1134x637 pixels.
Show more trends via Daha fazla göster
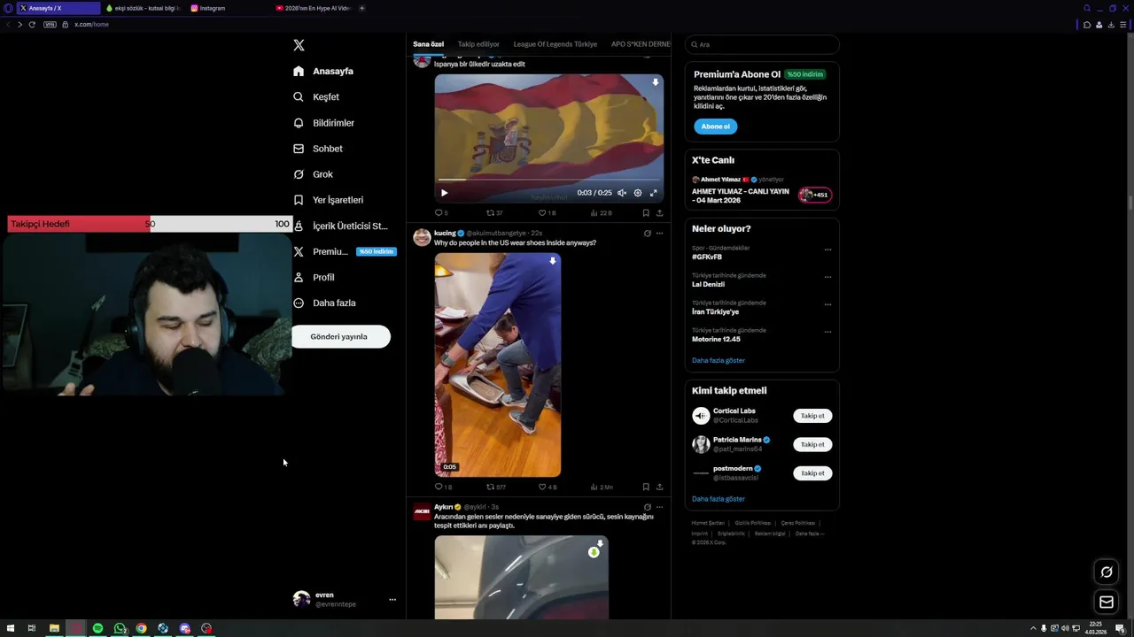[718, 360]
